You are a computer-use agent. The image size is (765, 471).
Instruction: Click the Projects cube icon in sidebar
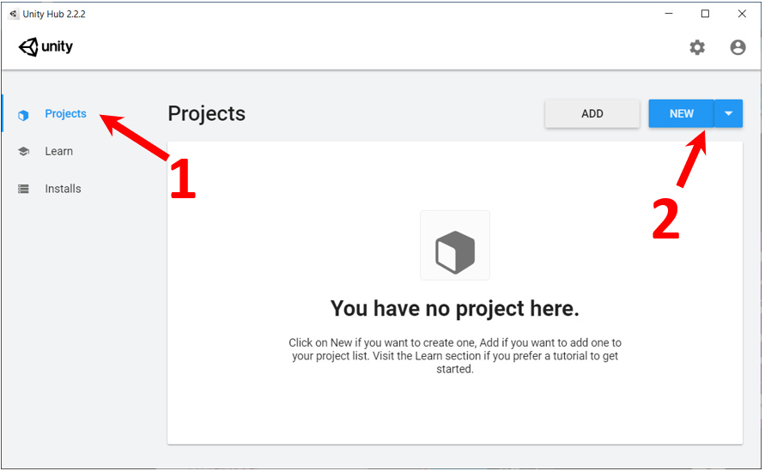[23, 115]
